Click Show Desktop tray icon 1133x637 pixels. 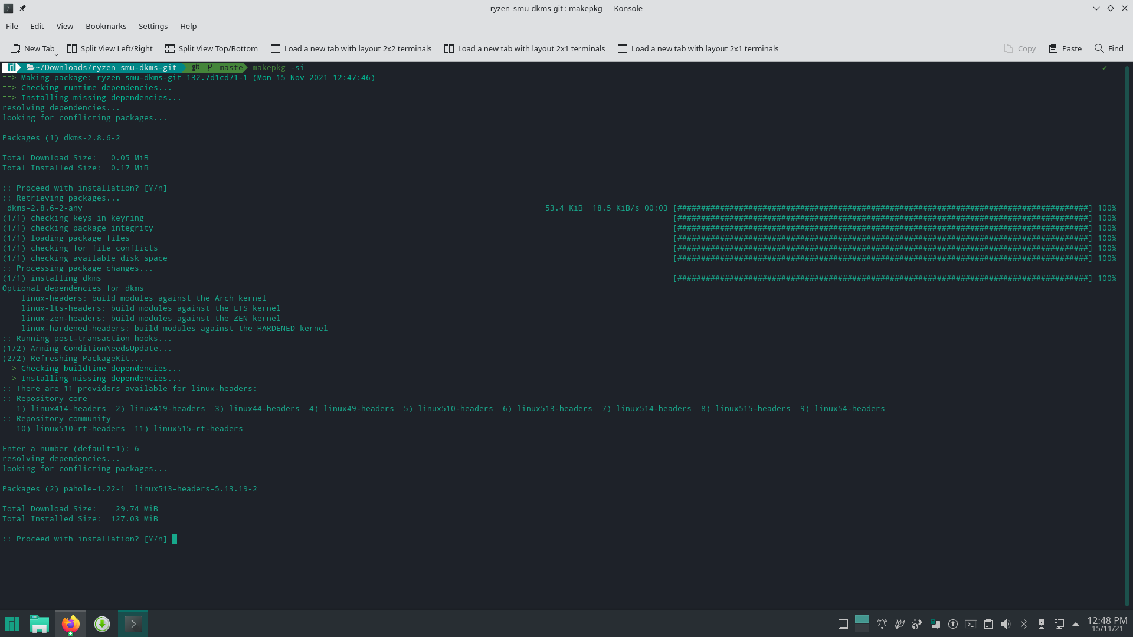[843, 624]
